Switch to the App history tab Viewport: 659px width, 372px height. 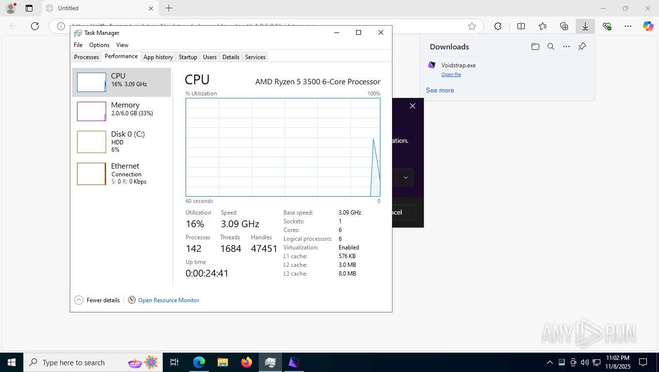tap(158, 57)
